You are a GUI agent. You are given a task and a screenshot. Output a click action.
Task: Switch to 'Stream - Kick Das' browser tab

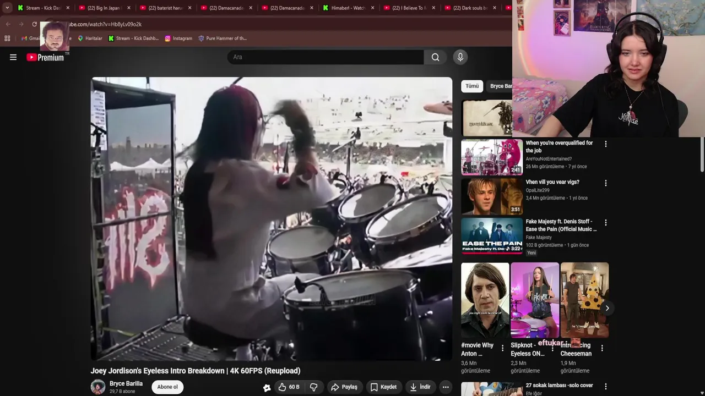43,8
